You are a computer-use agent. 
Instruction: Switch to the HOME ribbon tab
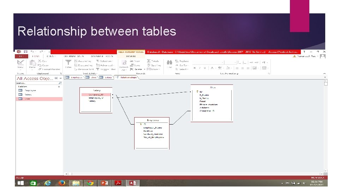coord(35,56)
